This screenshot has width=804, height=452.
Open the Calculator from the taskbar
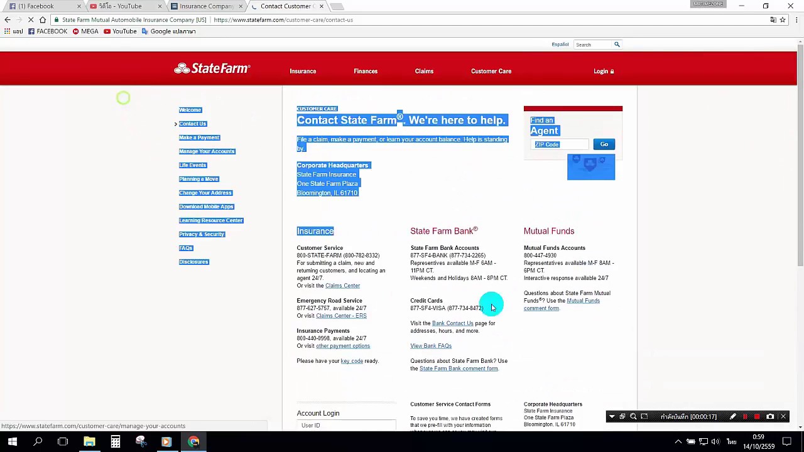click(x=116, y=442)
